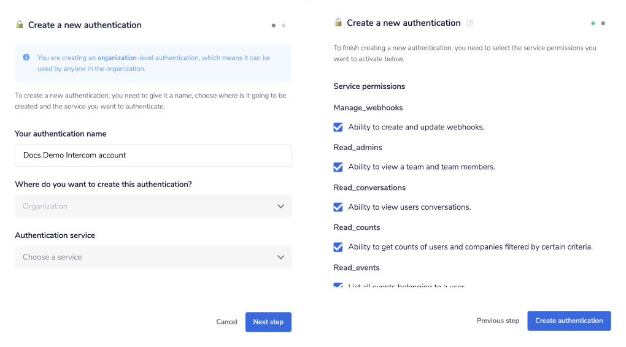Toggle the get counts of users checkbox
Viewport: 626px width, 347px height.
(338, 247)
